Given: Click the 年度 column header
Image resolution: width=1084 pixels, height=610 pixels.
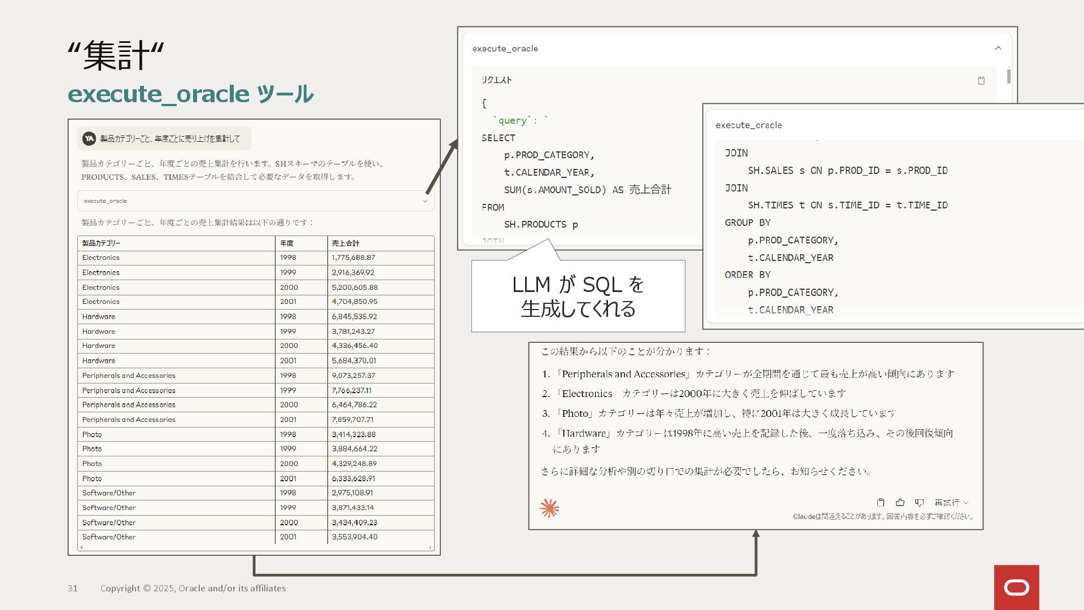Looking at the screenshot, I should pyautogui.click(x=287, y=243).
